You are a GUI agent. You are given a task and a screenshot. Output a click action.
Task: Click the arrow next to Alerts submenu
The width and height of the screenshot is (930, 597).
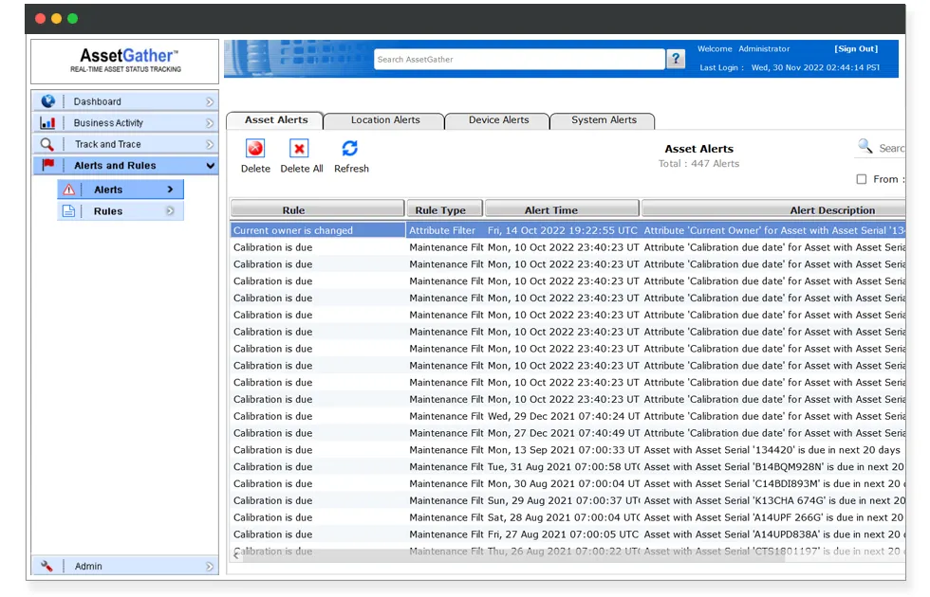pyautogui.click(x=170, y=190)
